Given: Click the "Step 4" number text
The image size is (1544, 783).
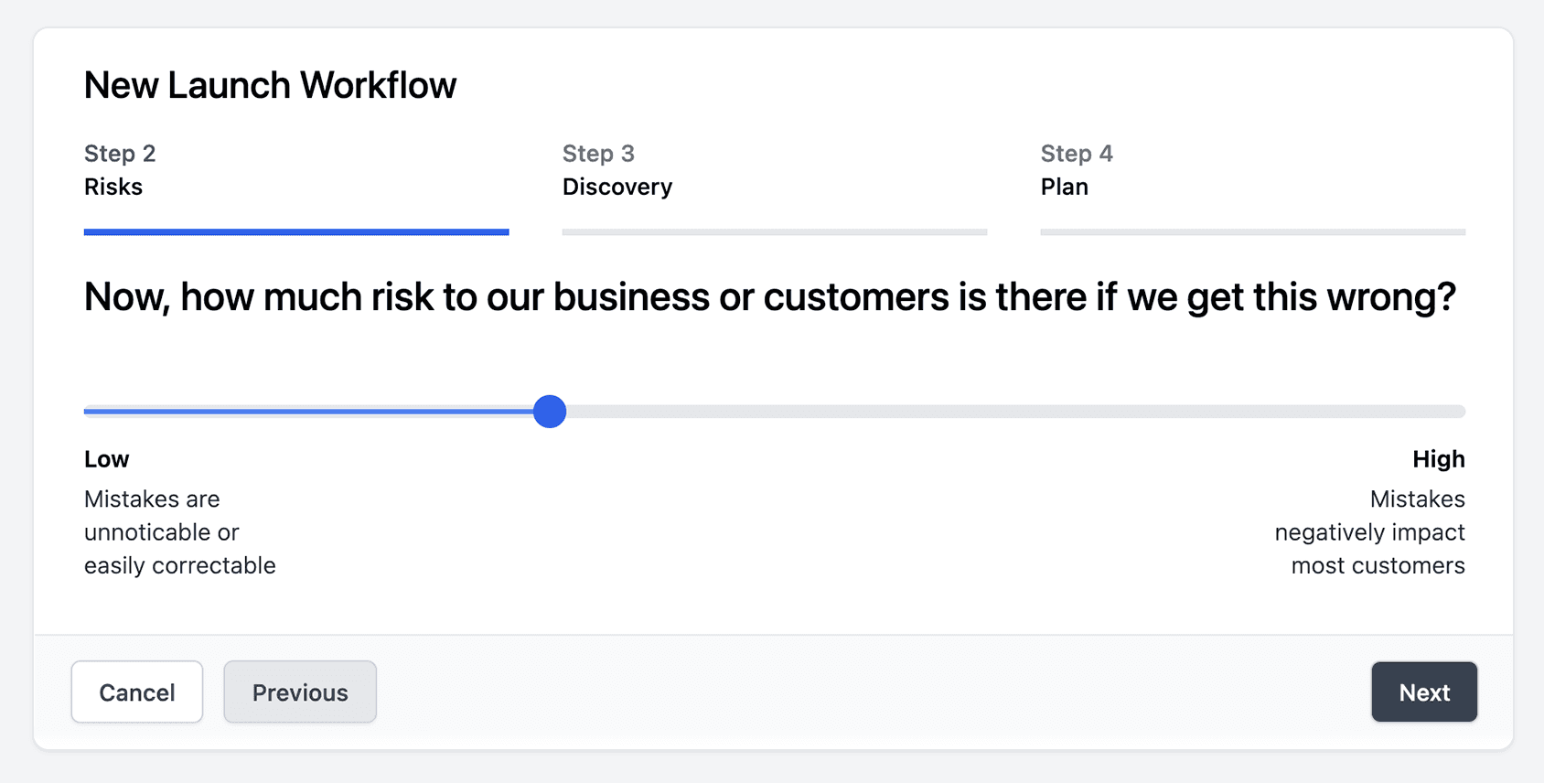Looking at the screenshot, I should [1077, 154].
